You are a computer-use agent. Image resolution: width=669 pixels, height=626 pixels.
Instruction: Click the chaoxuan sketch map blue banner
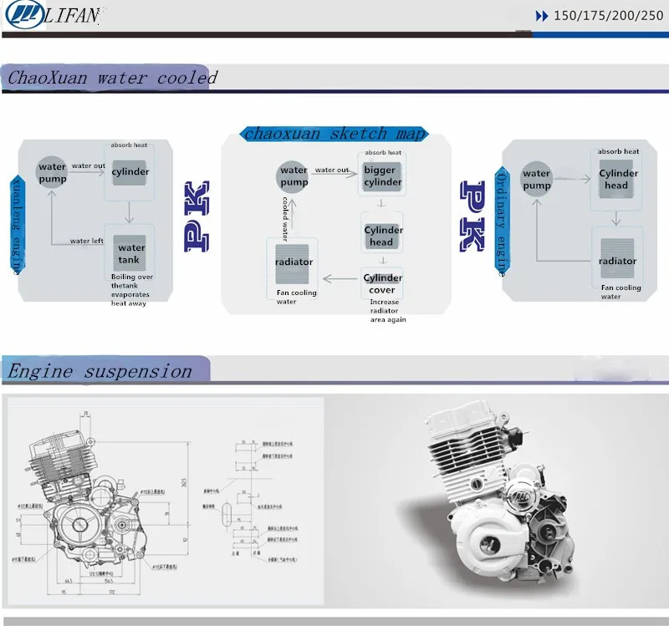point(334,134)
